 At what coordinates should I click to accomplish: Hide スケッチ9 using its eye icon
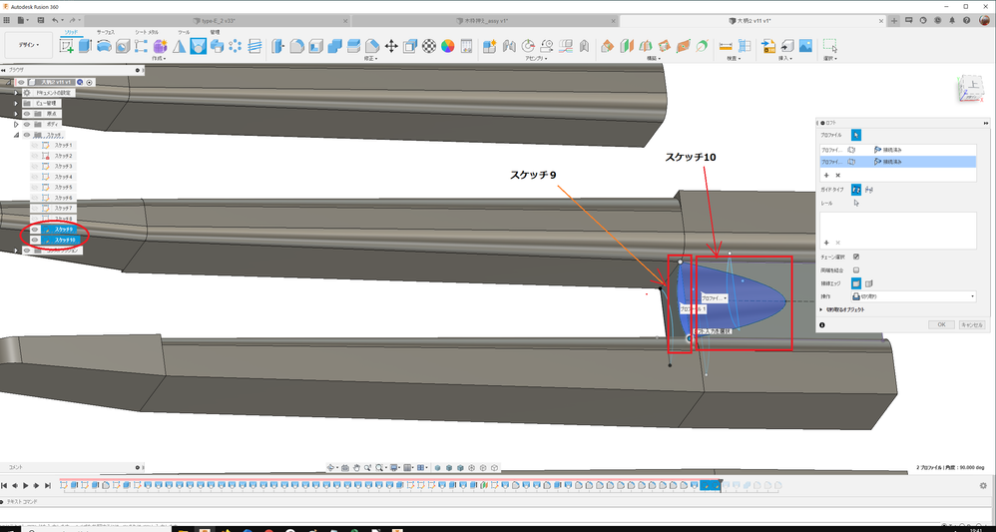(x=35, y=229)
